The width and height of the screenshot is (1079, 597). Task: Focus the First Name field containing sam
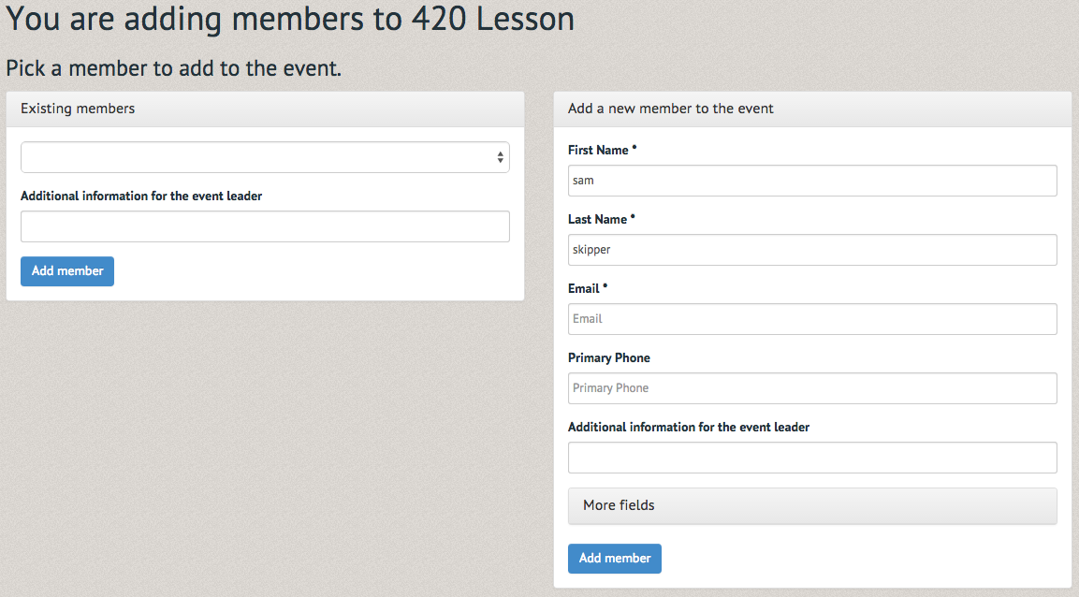point(812,181)
